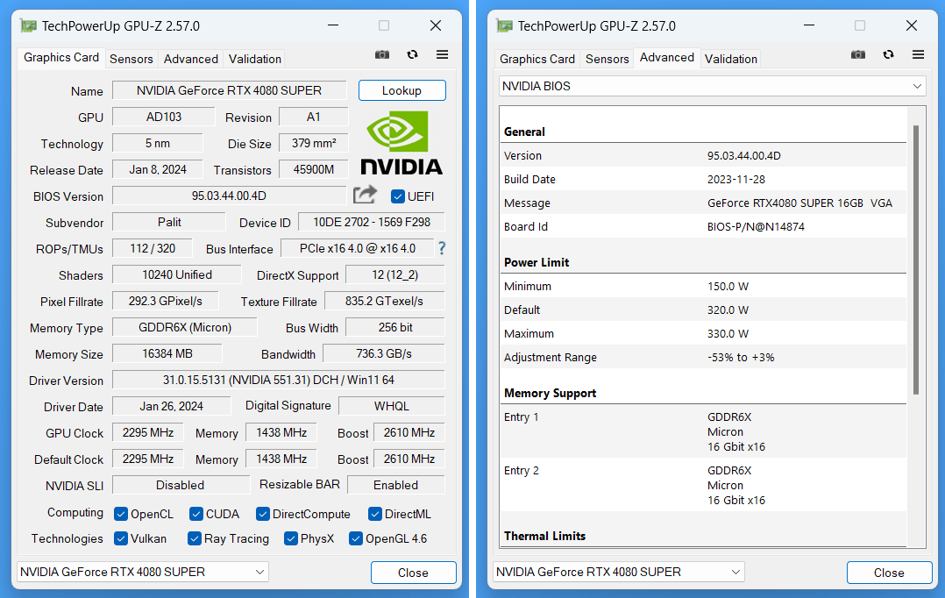Image resolution: width=945 pixels, height=598 pixels.
Task: Click the Subvendor field showing Palit
Action: click(169, 222)
